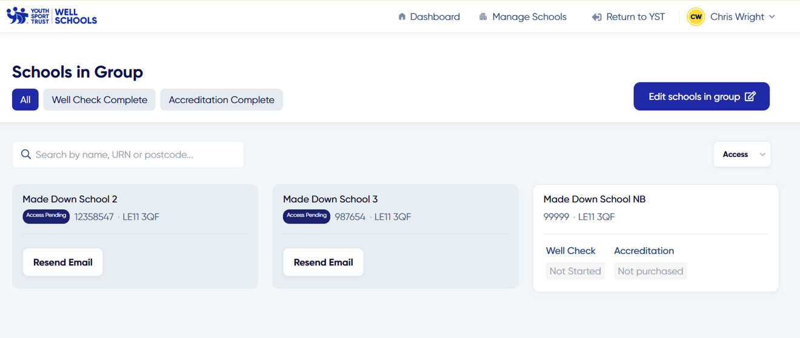The width and height of the screenshot is (800, 338).
Task: Filter by Well Check Complete
Action: (99, 100)
